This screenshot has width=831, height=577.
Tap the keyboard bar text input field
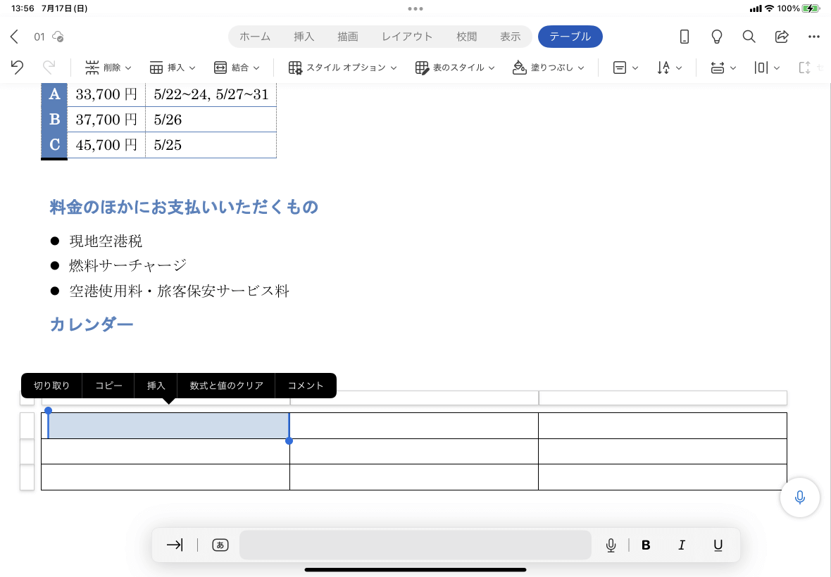click(x=415, y=545)
